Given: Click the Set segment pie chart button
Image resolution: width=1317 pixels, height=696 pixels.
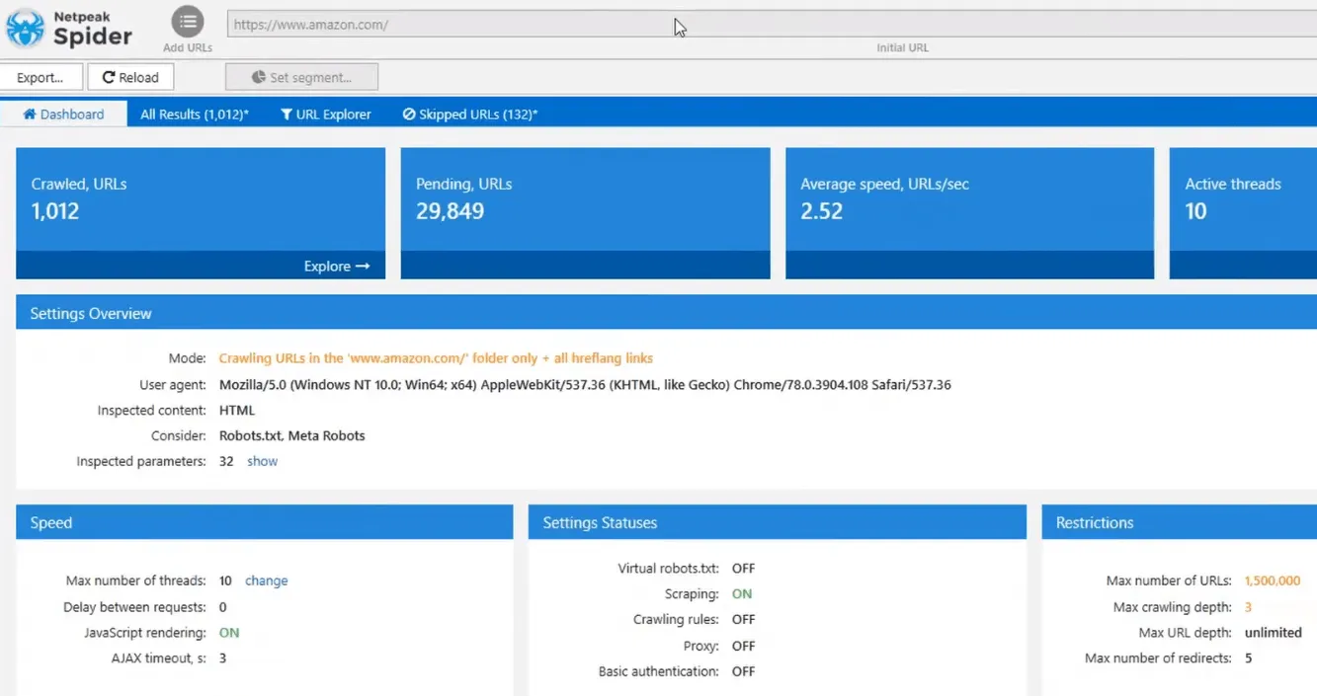Looking at the screenshot, I should 301,77.
